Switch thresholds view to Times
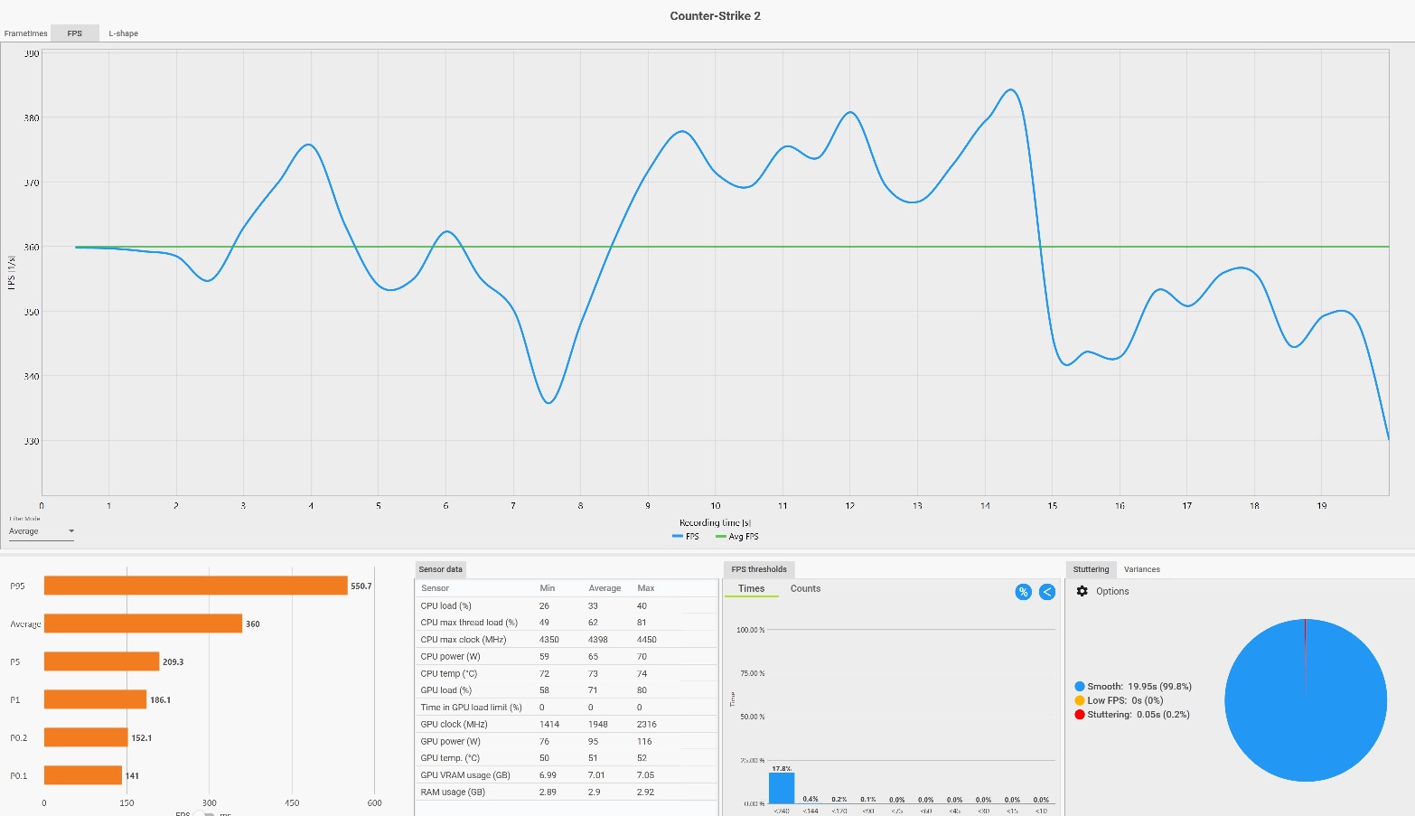Viewport: 1415px width, 816px height. click(x=751, y=588)
